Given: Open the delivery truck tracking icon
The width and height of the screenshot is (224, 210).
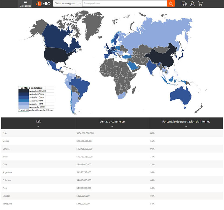Looking at the screenshot, I should click(184, 3).
